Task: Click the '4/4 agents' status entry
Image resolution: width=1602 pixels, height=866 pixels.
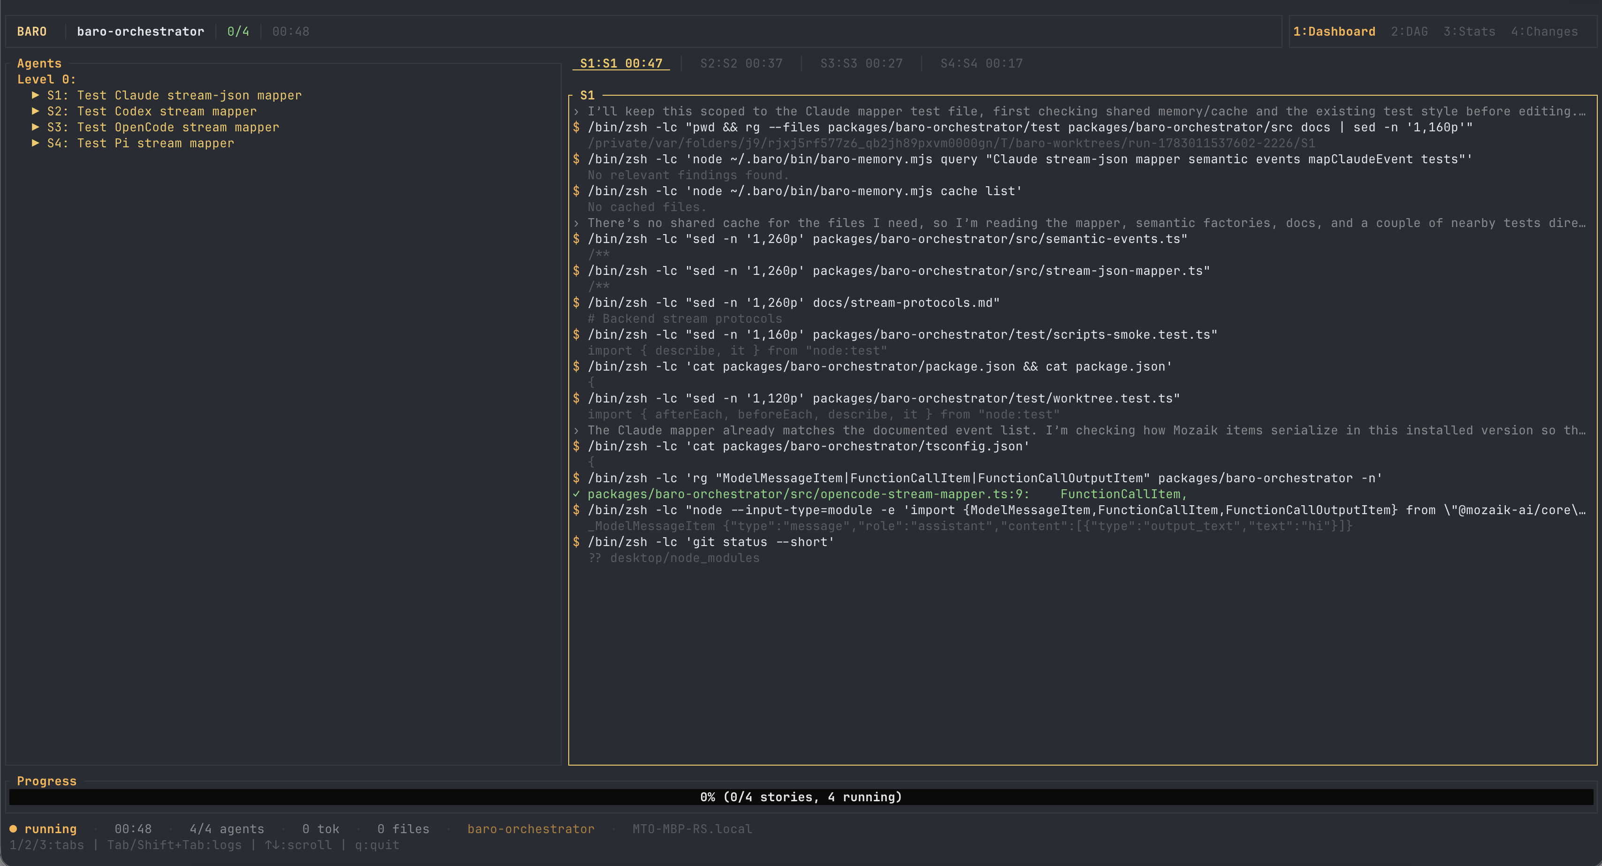Action: pos(227,828)
